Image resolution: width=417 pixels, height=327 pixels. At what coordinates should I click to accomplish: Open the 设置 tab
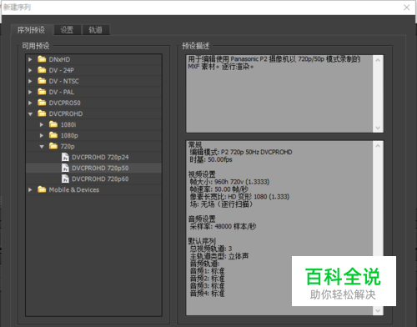click(x=67, y=30)
